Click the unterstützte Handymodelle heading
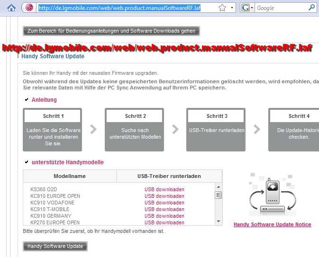This screenshot has height=257, width=319. (67, 162)
